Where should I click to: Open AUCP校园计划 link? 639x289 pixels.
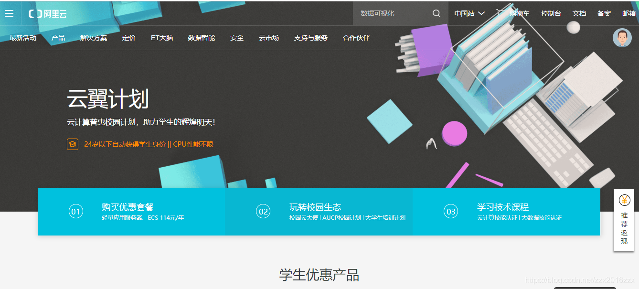(342, 218)
